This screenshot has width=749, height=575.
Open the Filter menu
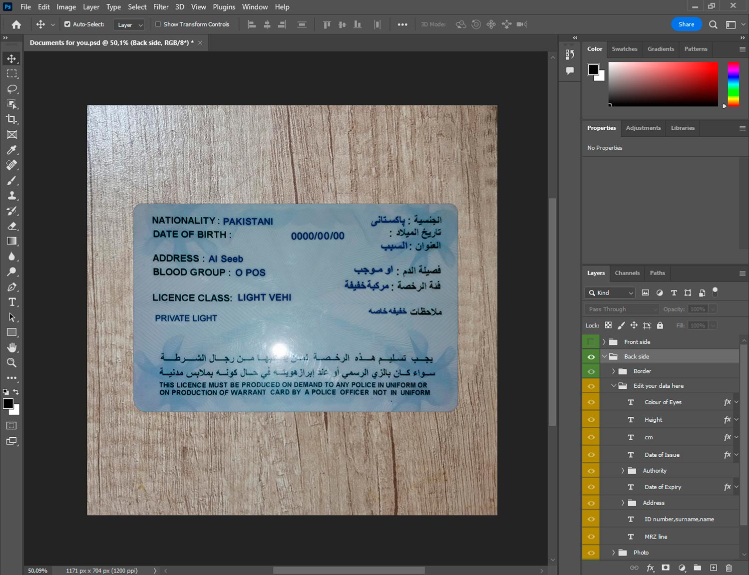pyautogui.click(x=161, y=7)
